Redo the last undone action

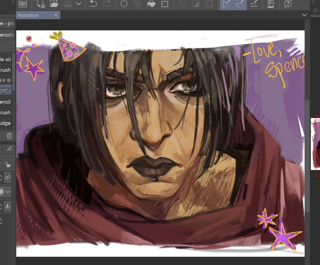pyautogui.click(x=107, y=4)
